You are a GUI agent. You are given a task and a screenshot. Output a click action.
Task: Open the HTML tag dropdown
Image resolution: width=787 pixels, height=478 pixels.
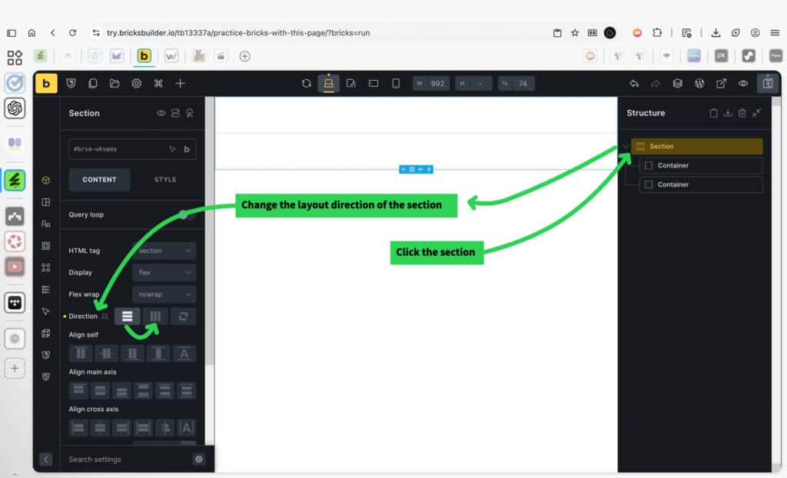[x=164, y=251]
